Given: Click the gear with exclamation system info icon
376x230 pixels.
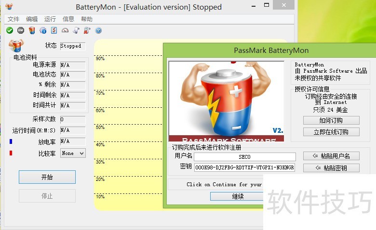Looking at the screenshot, I should click(x=43, y=30).
